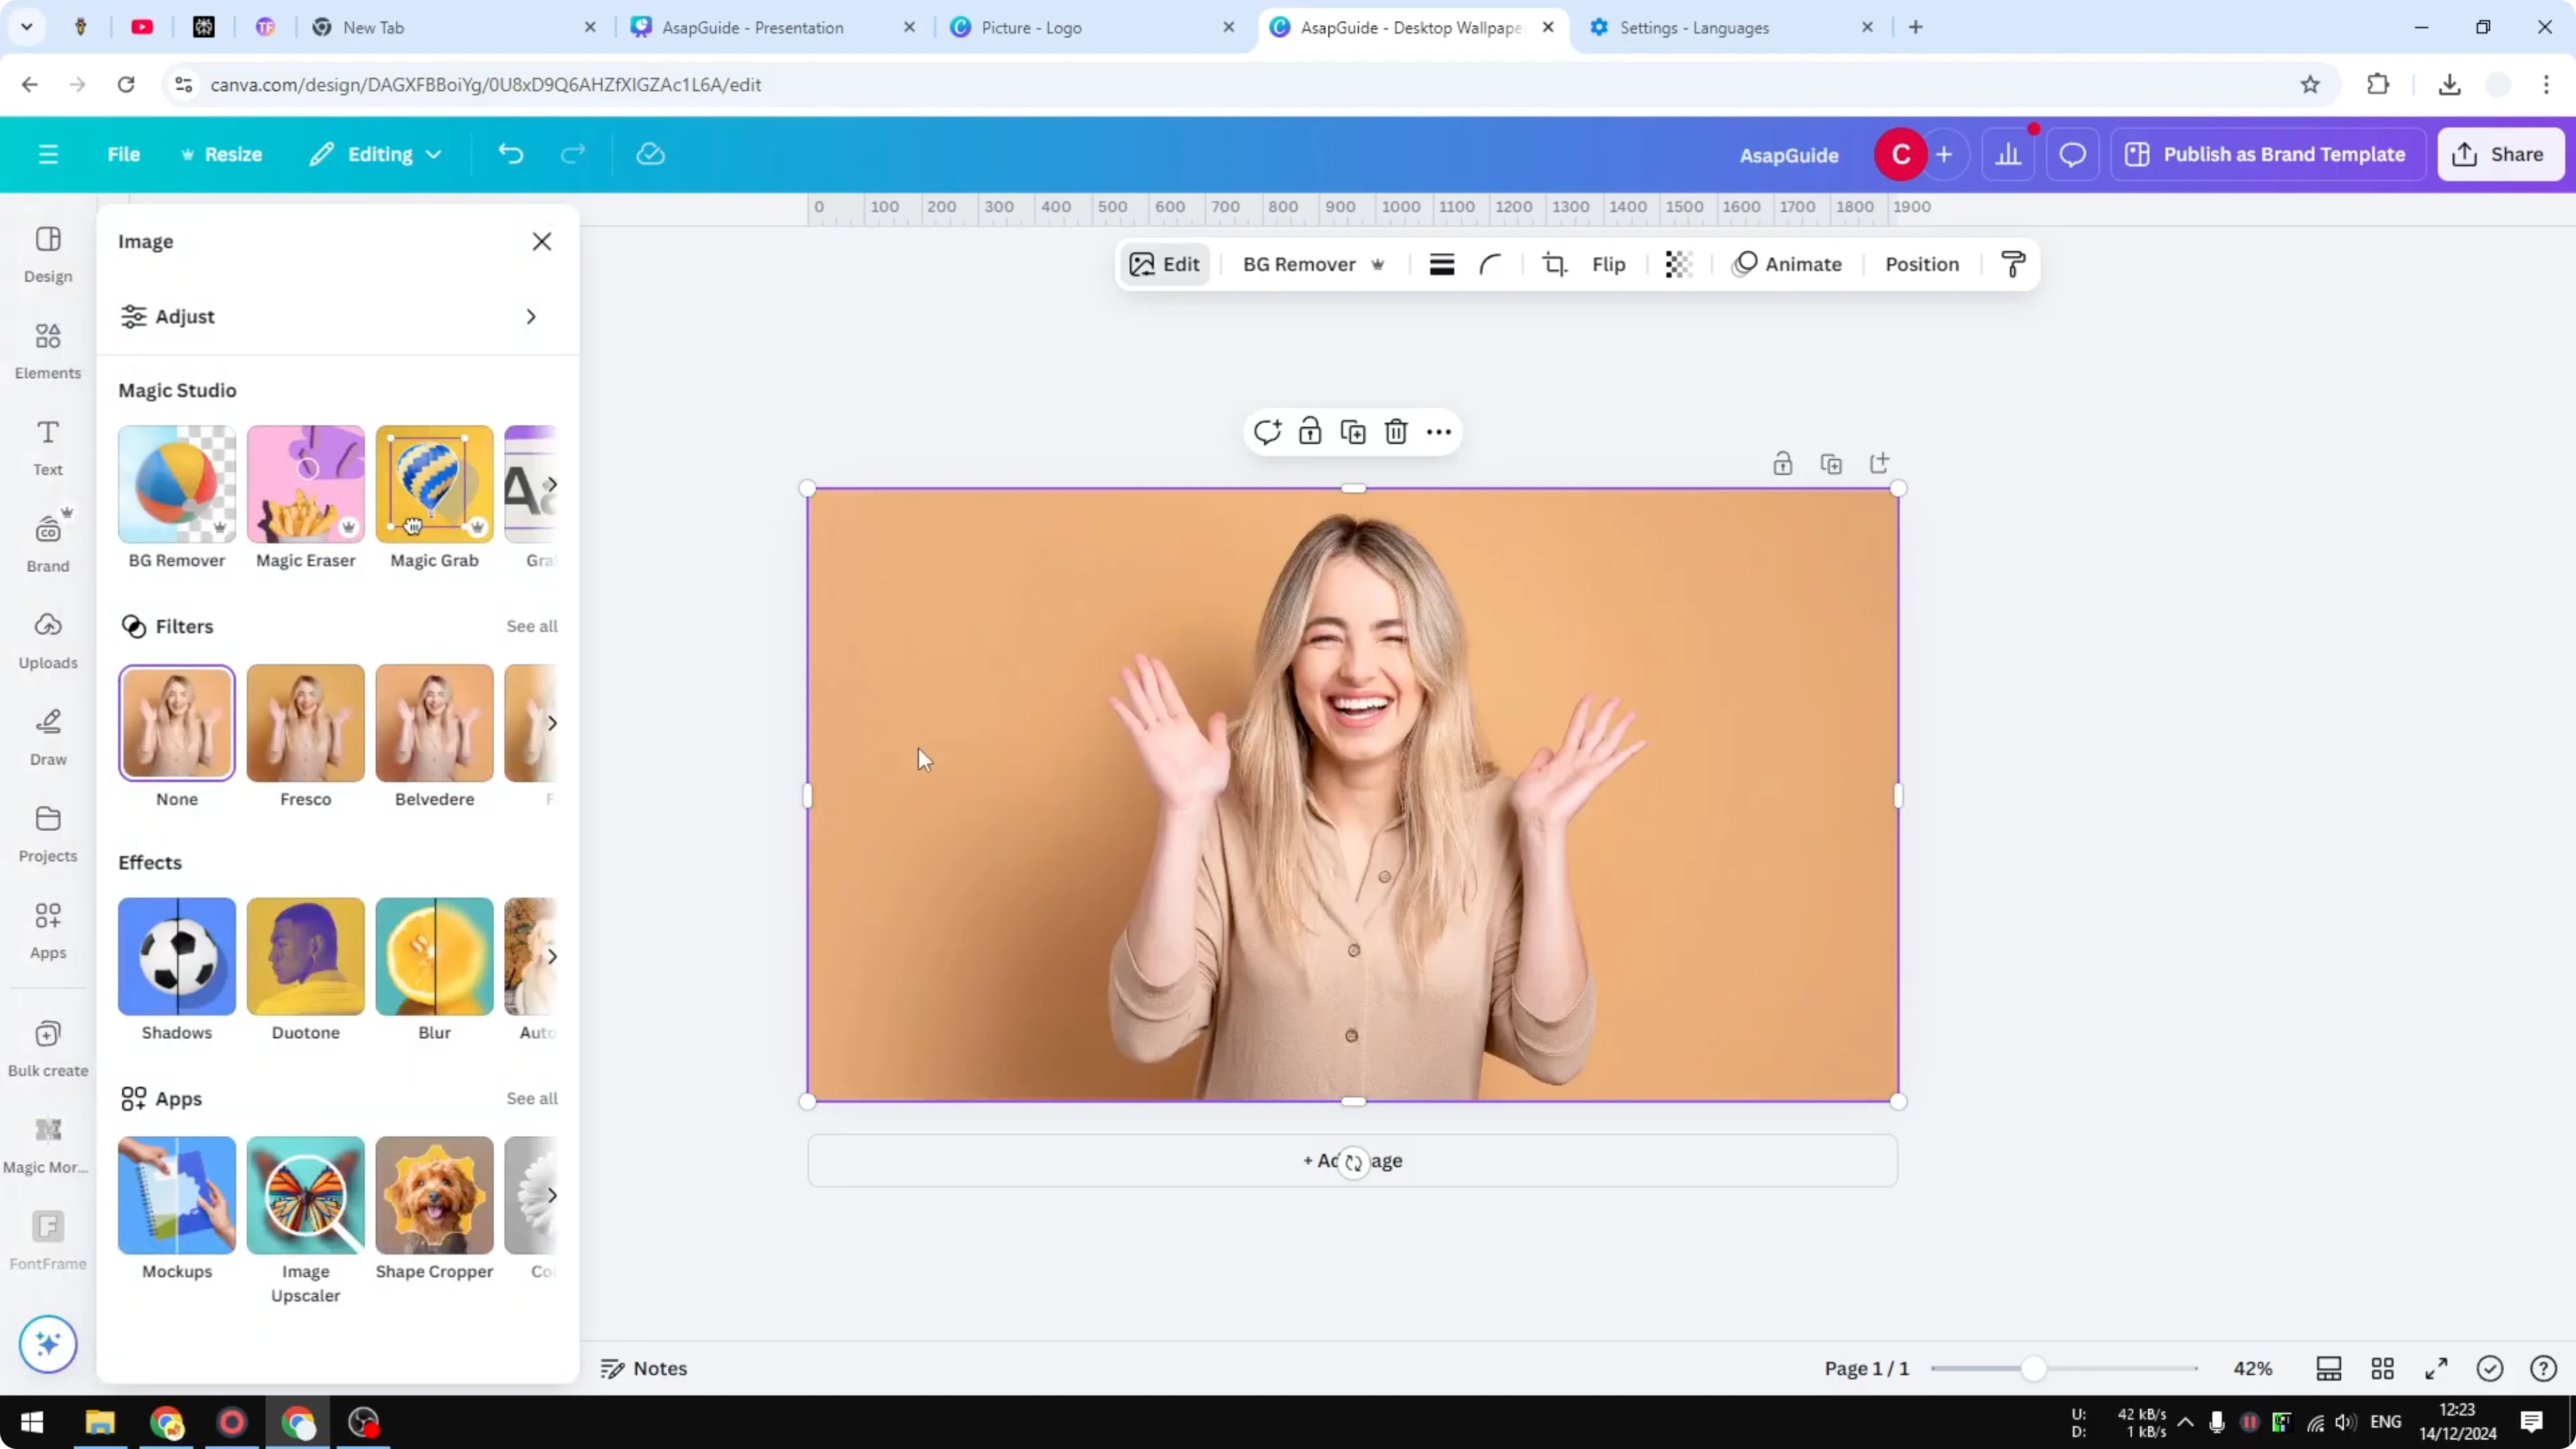Screen dimensions: 2576x1449
Task: Click the copy style paint roller icon
Action: pos(2013,264)
